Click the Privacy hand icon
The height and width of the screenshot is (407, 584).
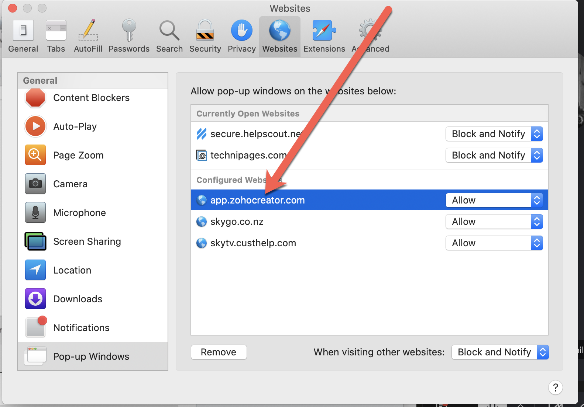[x=242, y=30]
